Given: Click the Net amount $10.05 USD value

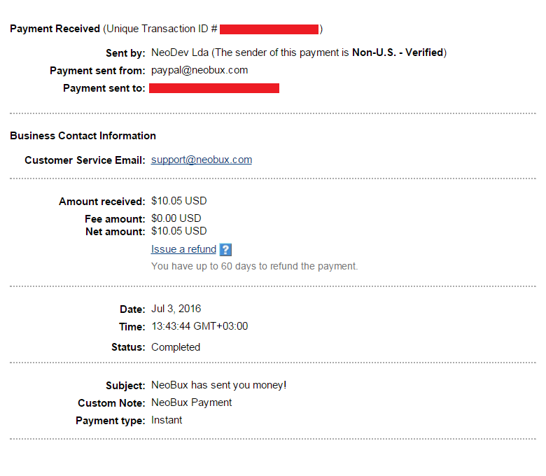Looking at the screenshot, I should point(179,231).
